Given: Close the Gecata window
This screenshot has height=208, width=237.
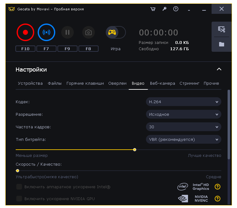Looking at the screenshot, I should pyautogui.click(x=222, y=9).
